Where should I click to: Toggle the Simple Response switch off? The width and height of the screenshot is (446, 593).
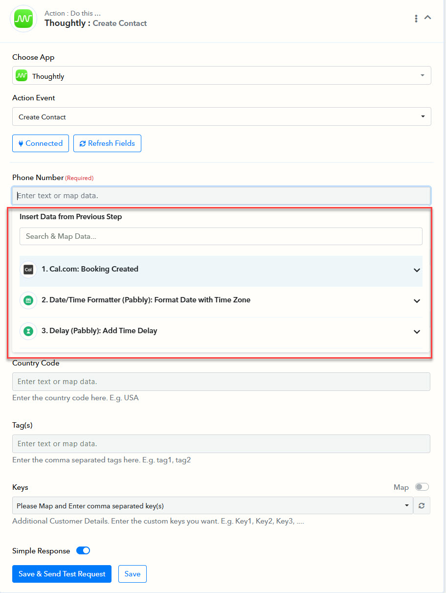point(83,550)
